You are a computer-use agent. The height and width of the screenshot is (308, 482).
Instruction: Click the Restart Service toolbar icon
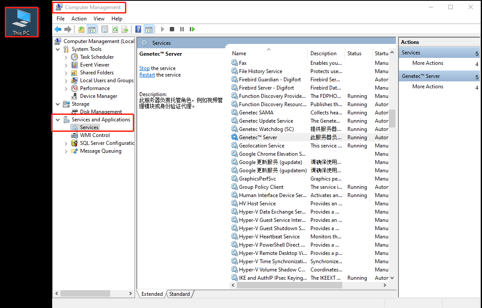(x=192, y=29)
